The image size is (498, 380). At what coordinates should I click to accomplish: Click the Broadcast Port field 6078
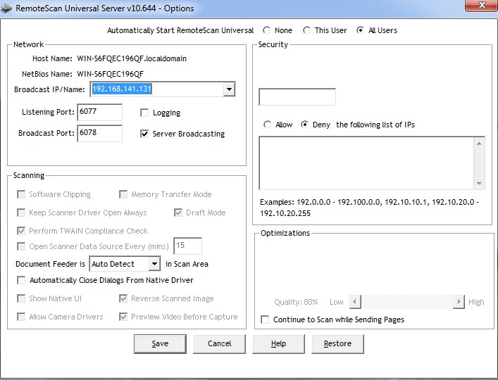(x=100, y=133)
